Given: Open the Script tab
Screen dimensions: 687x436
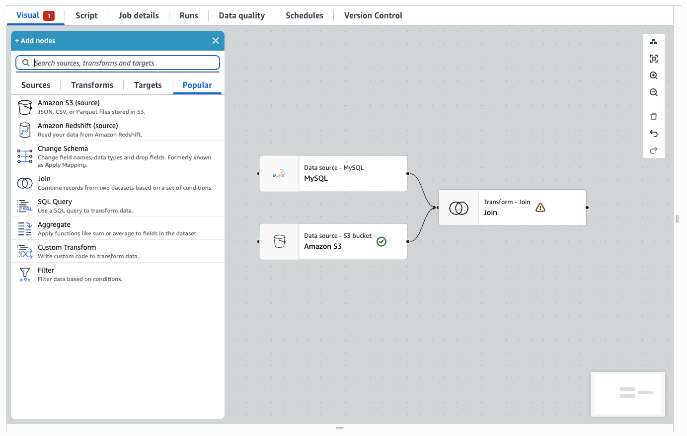Looking at the screenshot, I should point(86,15).
